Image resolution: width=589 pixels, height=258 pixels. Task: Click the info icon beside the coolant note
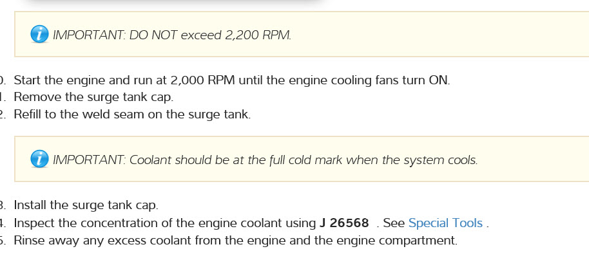click(39, 160)
